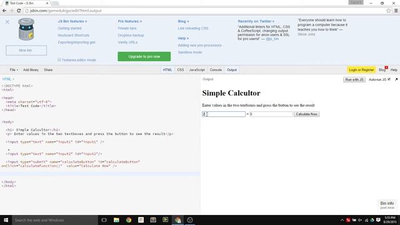Toggle the Output panel tab

pyautogui.click(x=232, y=70)
